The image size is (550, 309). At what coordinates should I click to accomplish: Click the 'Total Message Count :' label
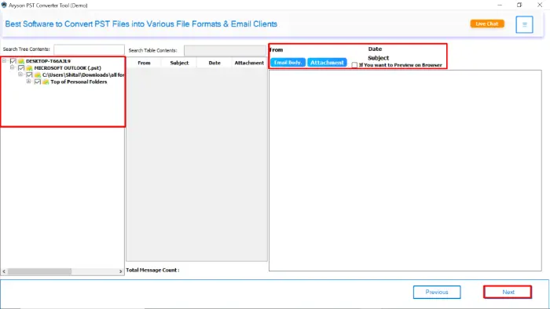[152, 270]
